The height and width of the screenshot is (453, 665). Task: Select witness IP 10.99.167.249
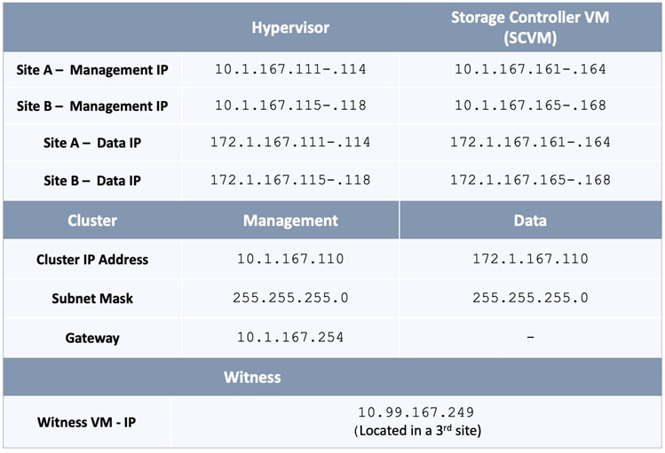(x=416, y=412)
